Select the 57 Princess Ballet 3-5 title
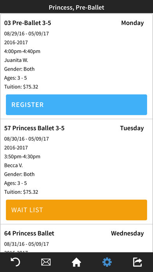The image size is (153, 272). click(34, 128)
